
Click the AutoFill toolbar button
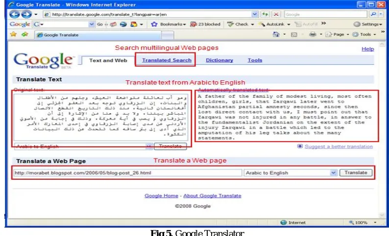306,24
